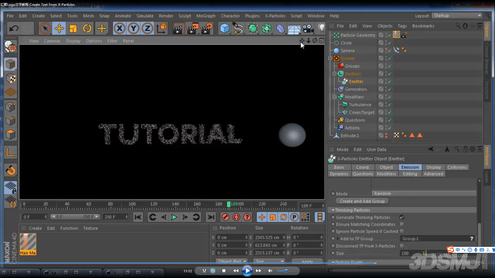495x278 pixels.
Task: Toggle the Turbulence modifier's enable checkmark
Action: [389, 104]
